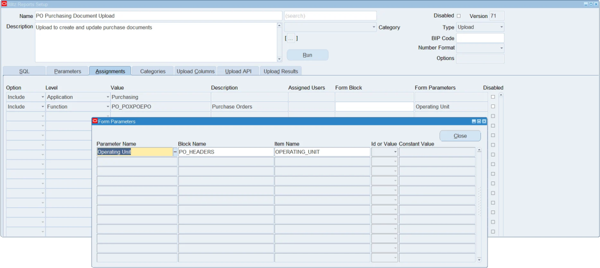The image size is (600, 268).
Task: Open the descriptive flexfield bracket field
Action: (x=291, y=38)
